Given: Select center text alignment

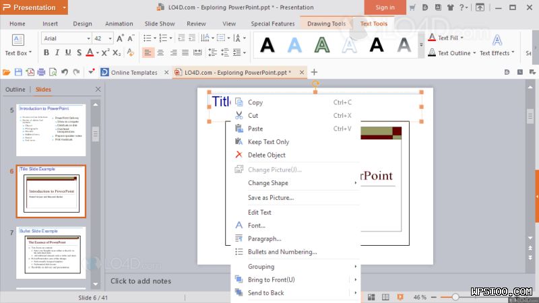Looking at the screenshot, I should 161,53.
